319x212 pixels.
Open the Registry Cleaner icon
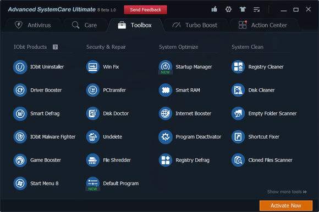click(238, 67)
